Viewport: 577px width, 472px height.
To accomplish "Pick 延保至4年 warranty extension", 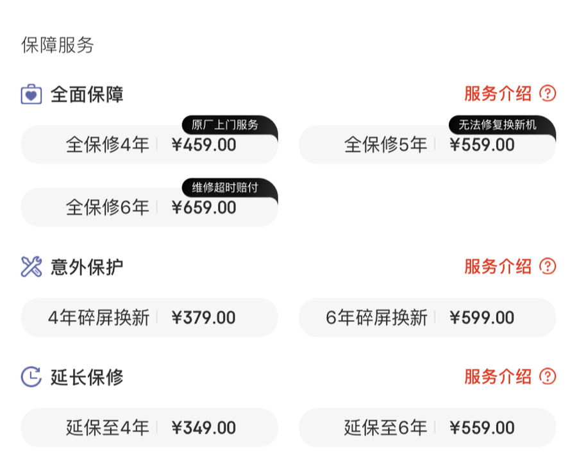I will click(x=149, y=428).
